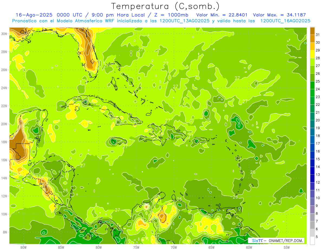Click the '10N' latitude label
Viewport: 325px width, 251px height.
4,214
